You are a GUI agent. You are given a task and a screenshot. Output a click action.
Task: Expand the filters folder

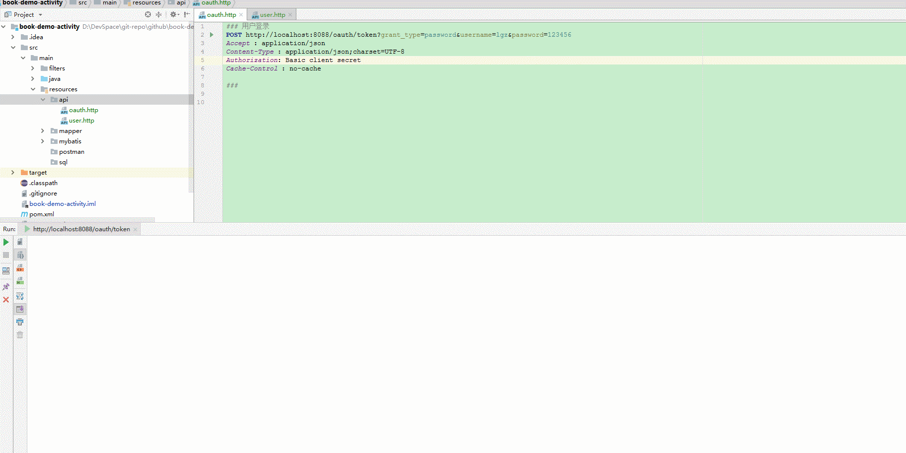click(x=33, y=68)
